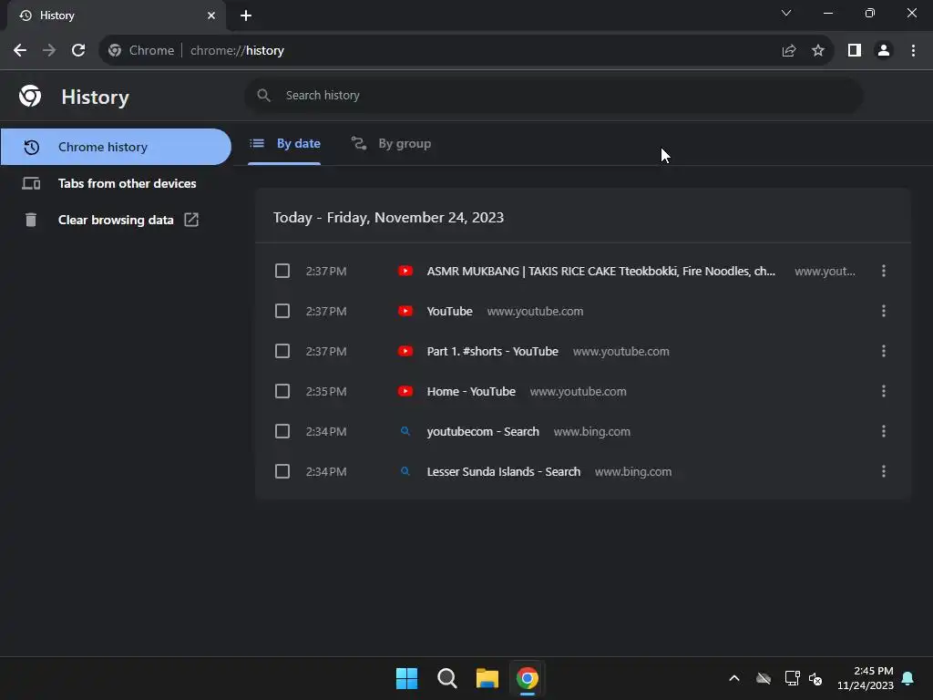Click the muted volume tray icon
Screen dimensions: 933x700
(815, 678)
